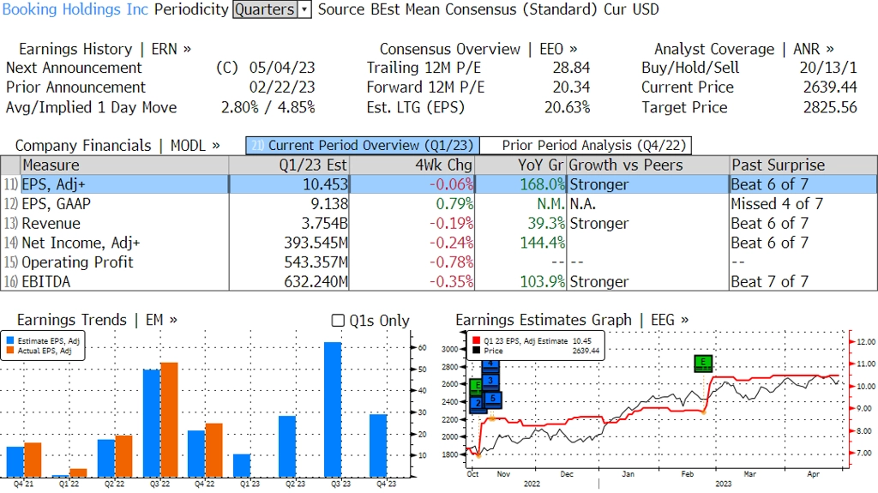Screen dimensions: 878x493
Task: Click the Prior Announcement date 02/22/23
Action: (282, 87)
